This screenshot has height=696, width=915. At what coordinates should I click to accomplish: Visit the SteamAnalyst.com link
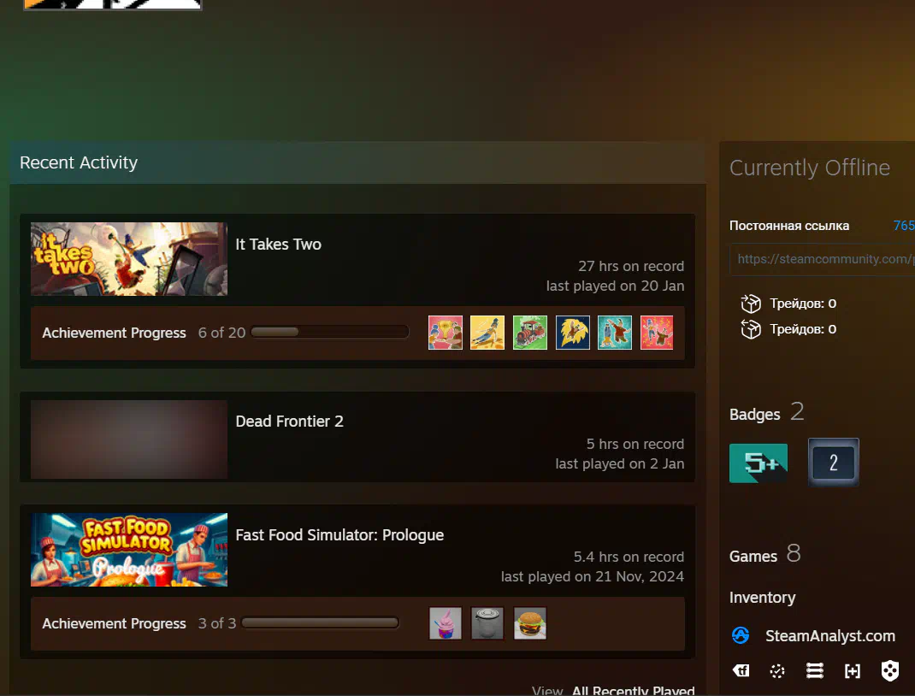tap(829, 635)
